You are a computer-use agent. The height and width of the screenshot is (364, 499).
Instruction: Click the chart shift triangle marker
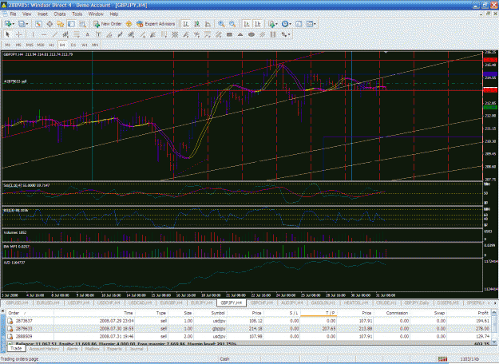(386, 52)
